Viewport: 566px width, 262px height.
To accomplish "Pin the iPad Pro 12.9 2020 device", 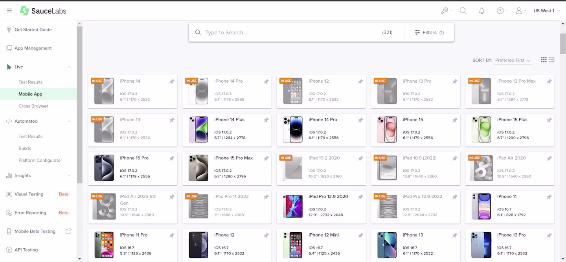I will pos(360,197).
